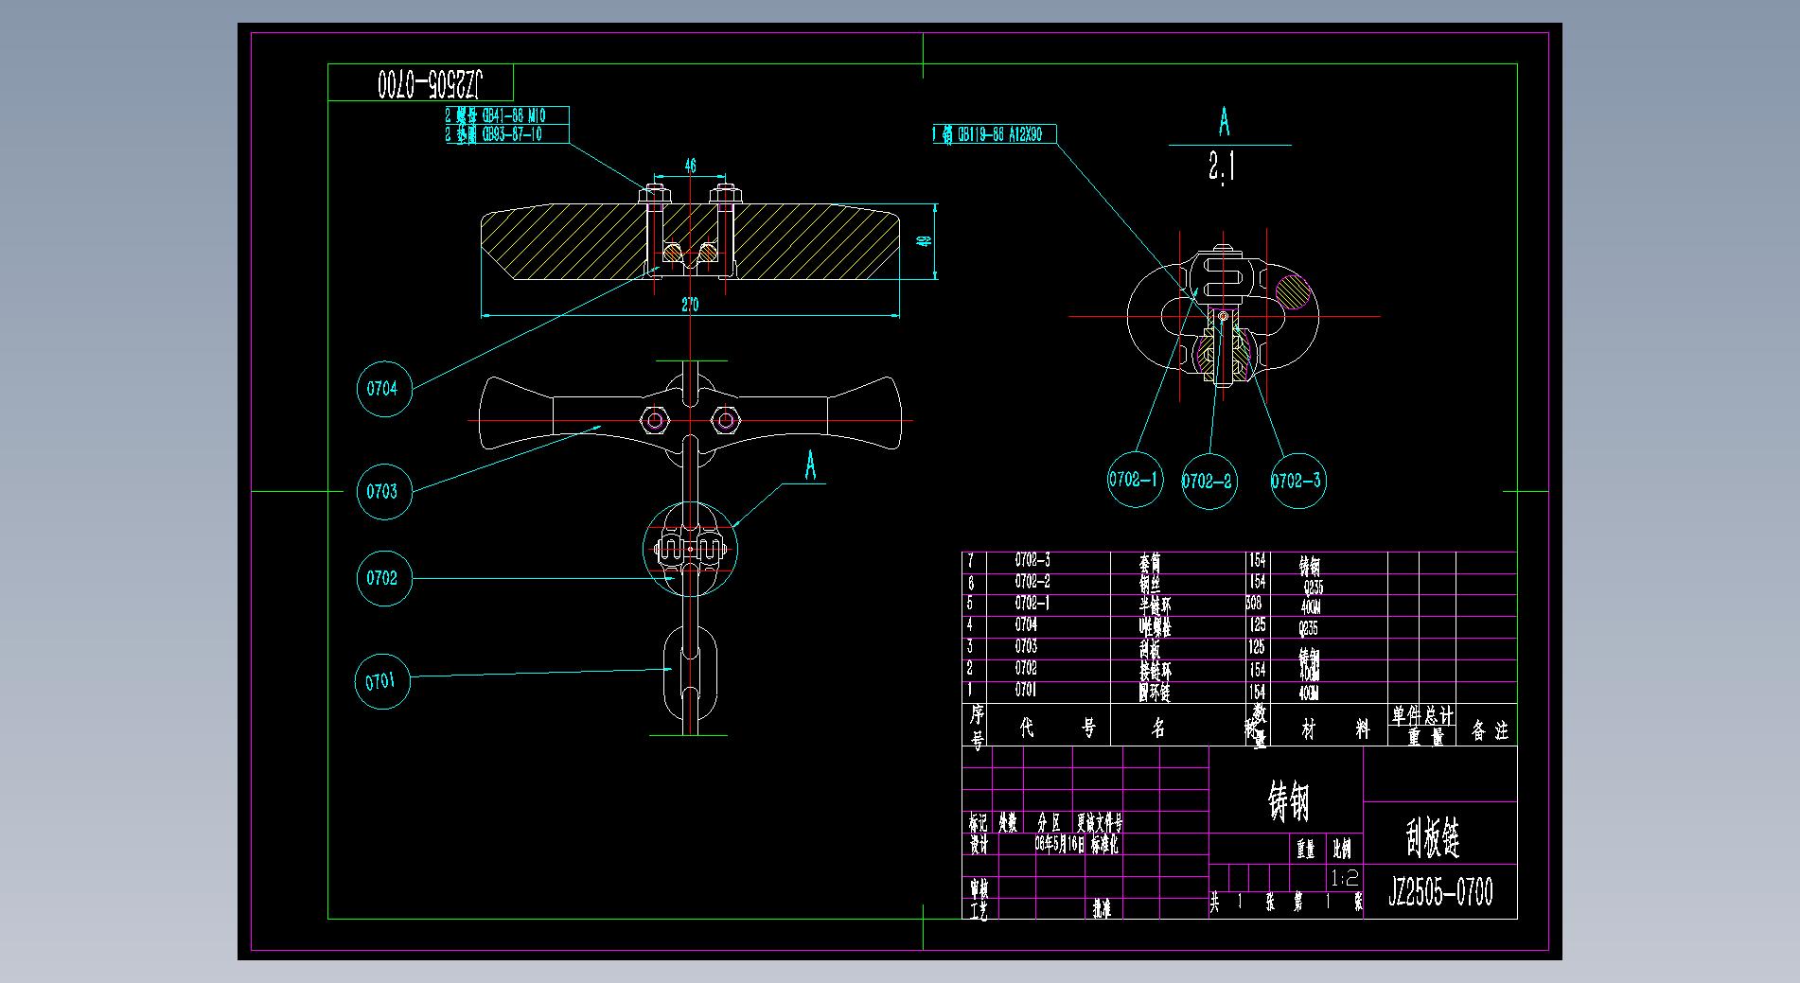Click the 设计 label cell
The height and width of the screenshot is (983, 1800).
click(x=979, y=844)
